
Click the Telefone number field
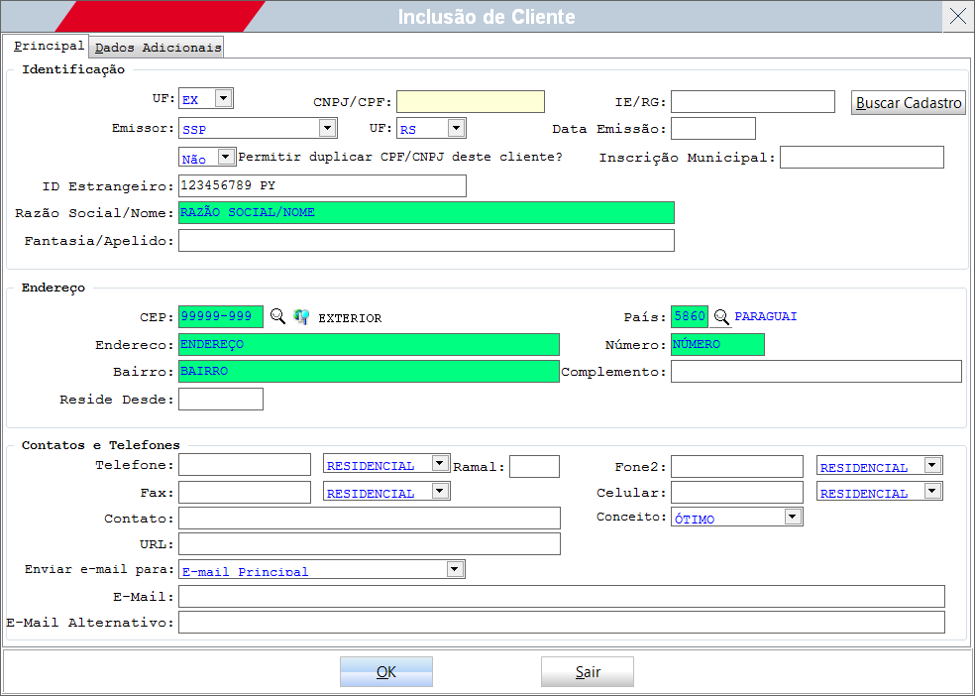click(x=245, y=465)
